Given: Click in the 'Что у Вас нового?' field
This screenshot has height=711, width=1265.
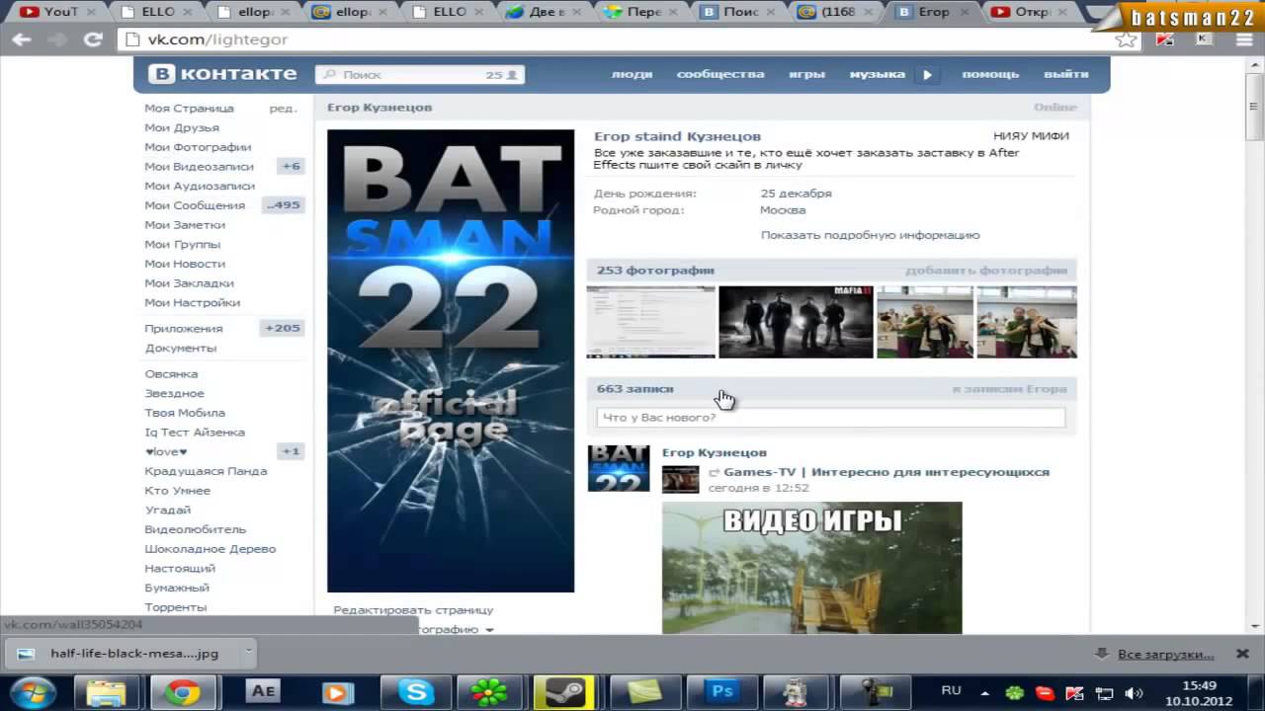Looking at the screenshot, I should (x=831, y=418).
